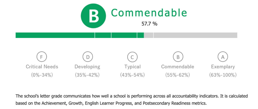
Task: Click the first green progress bar segment
Action: point(55,35)
